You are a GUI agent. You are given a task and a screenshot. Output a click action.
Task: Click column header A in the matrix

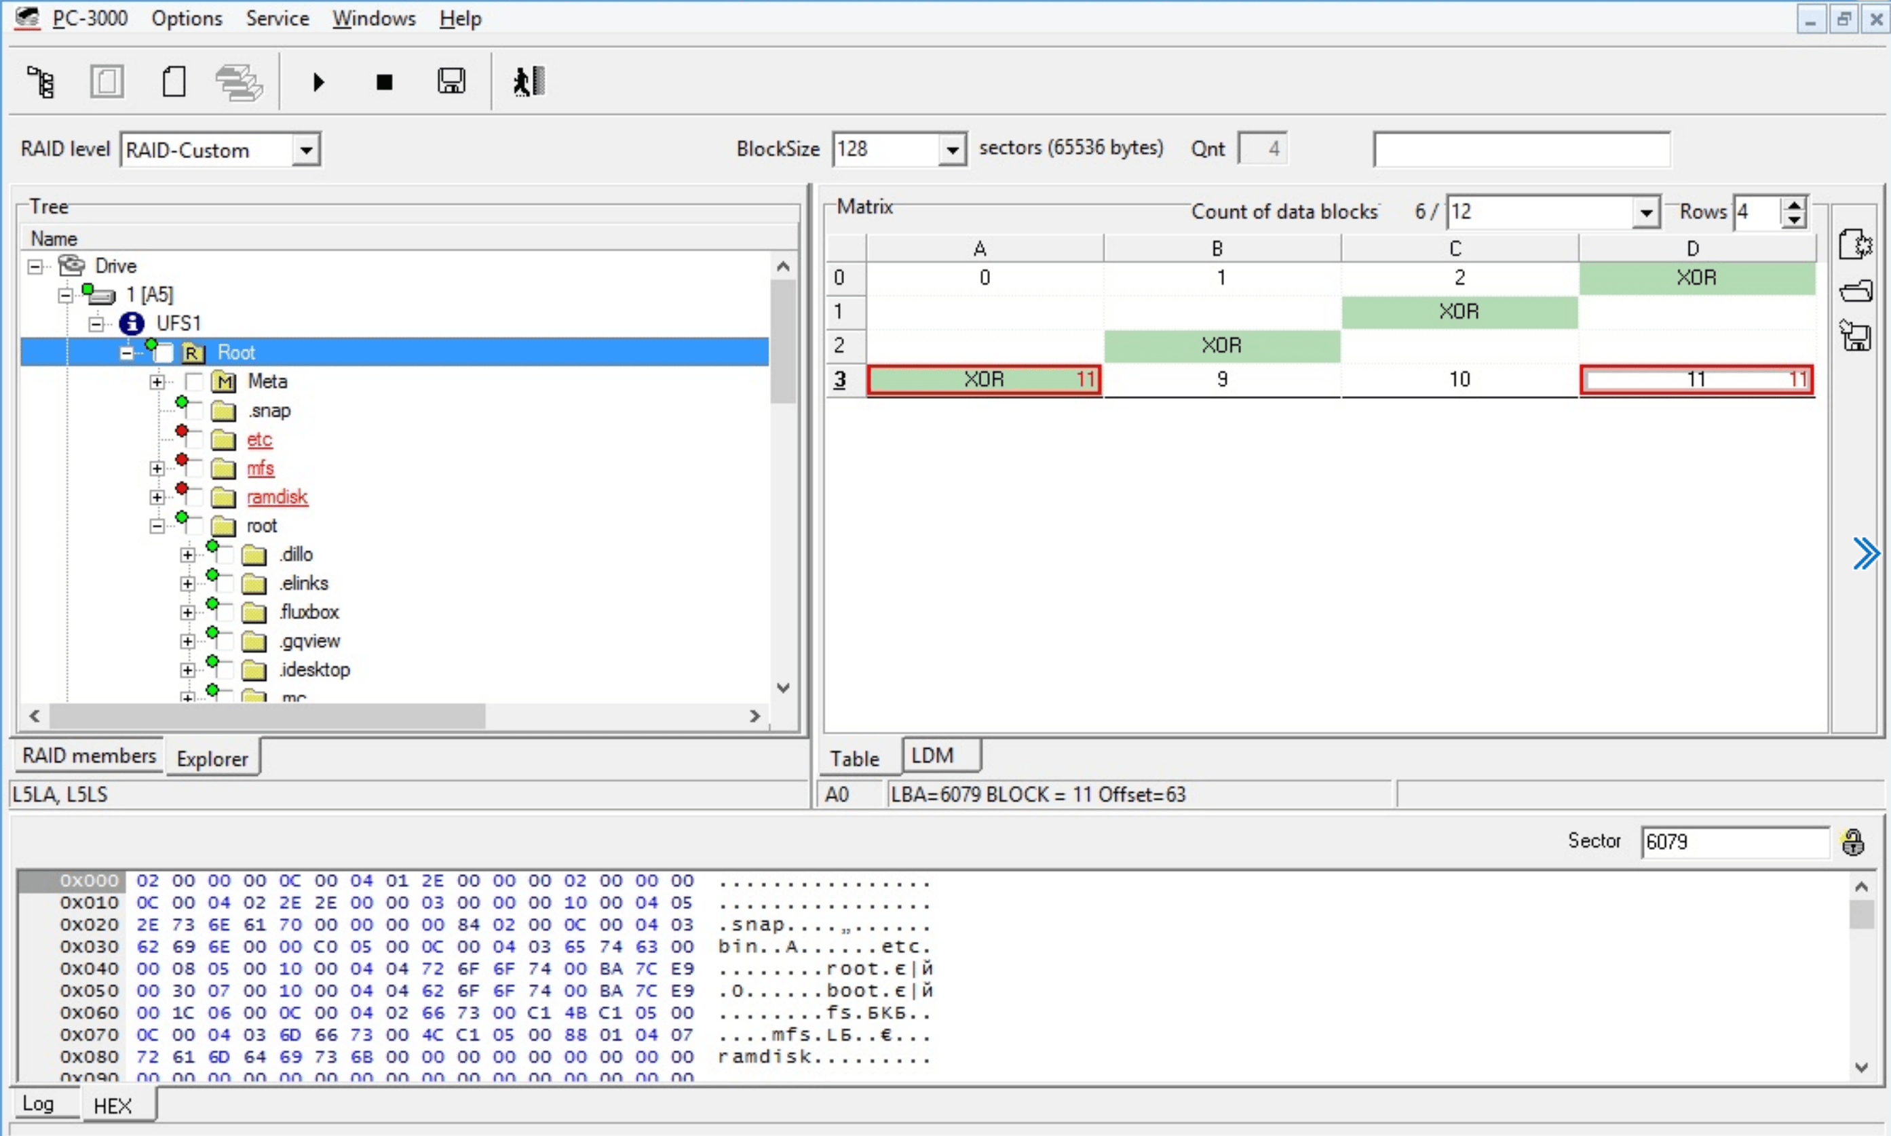click(x=985, y=249)
